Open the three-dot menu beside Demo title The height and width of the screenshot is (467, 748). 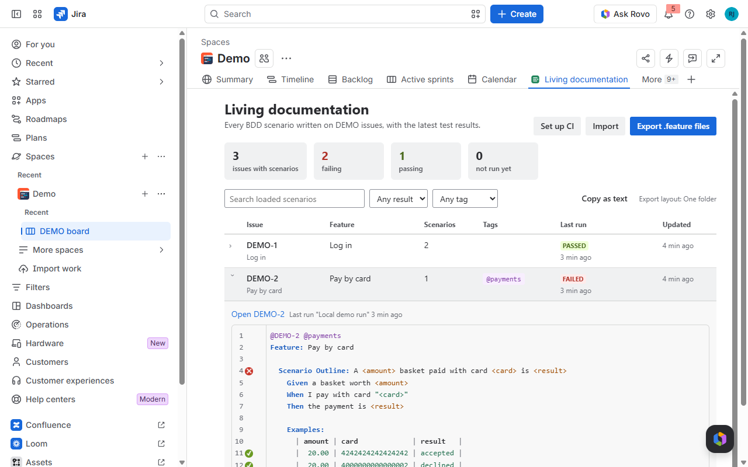[x=286, y=58]
